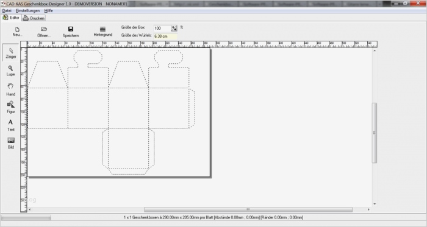Click the horizontal scrollbar left arrow
The width and height of the screenshot is (427, 227).
point(30,209)
